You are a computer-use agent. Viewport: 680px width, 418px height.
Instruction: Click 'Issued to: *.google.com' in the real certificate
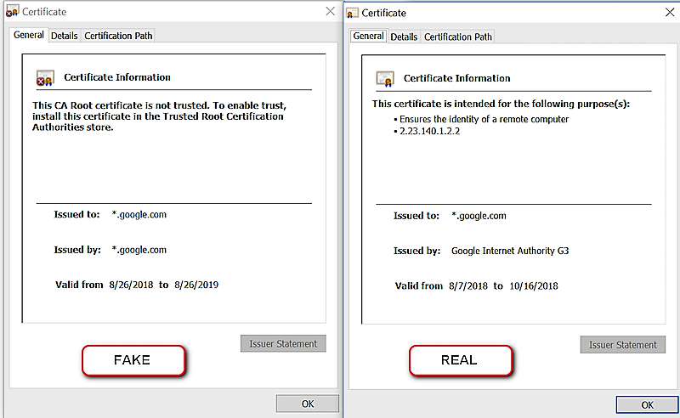[x=450, y=216]
